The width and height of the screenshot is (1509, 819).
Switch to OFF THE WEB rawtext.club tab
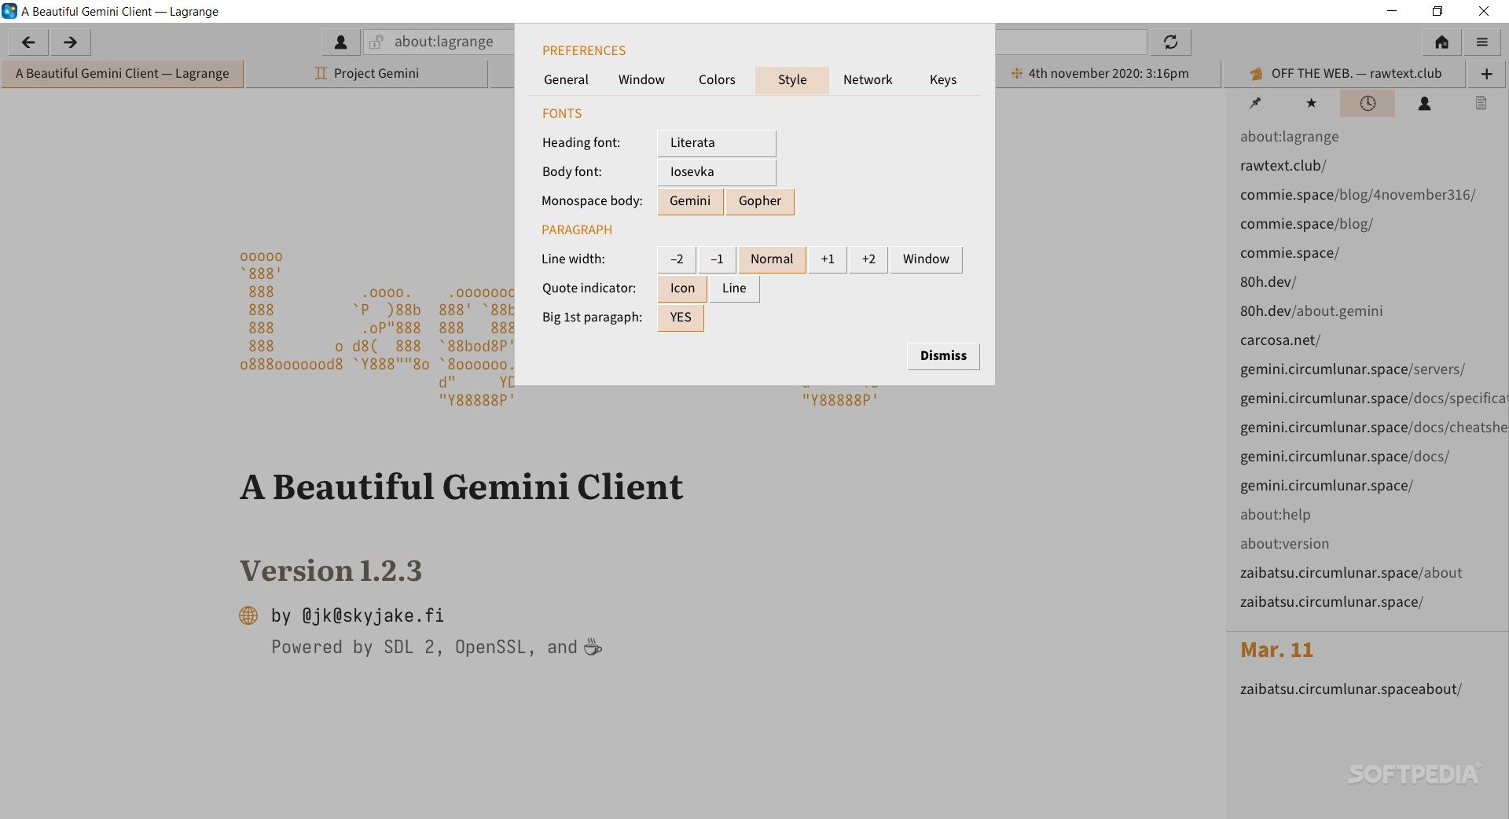pos(1345,74)
